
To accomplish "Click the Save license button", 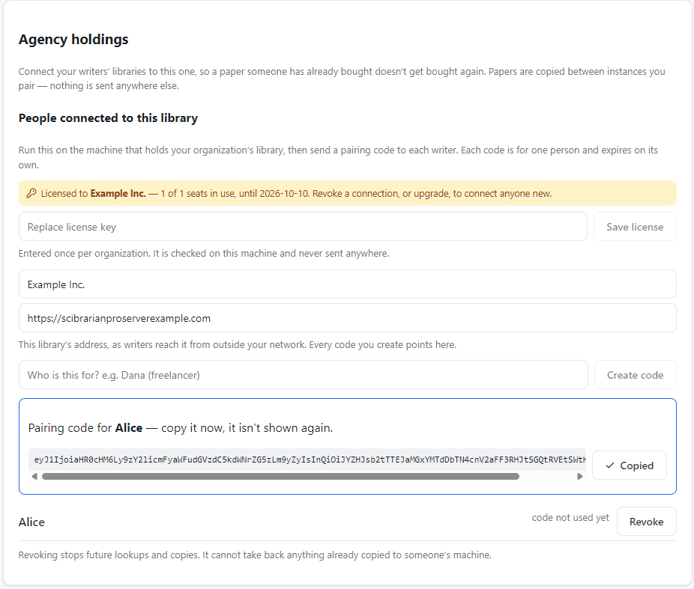I will point(635,227).
